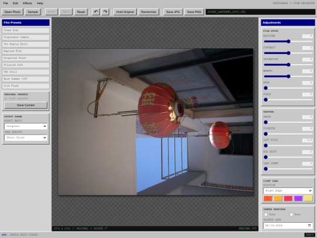Click the Leak Power slider track

(x=288, y=169)
